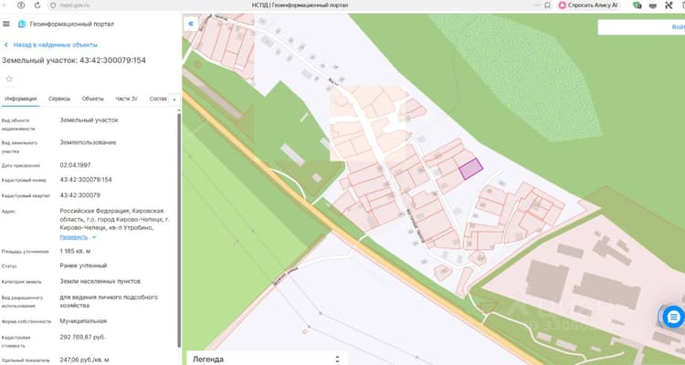The width and height of the screenshot is (685, 365).
Task: Click the Кадастровая стоимость label
Action: pyautogui.click(x=16, y=341)
